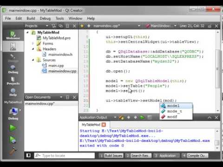Open the Design mode icon
Screen dimensions: 223x167
click(x=13, y=58)
